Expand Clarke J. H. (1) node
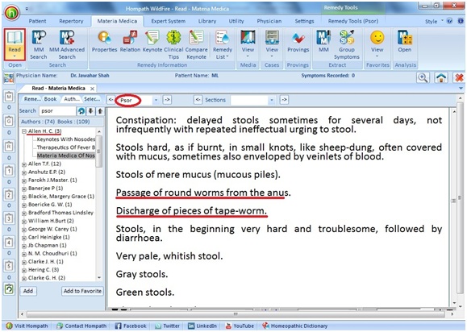Viewport: 467px width, 332px height. coord(24,262)
